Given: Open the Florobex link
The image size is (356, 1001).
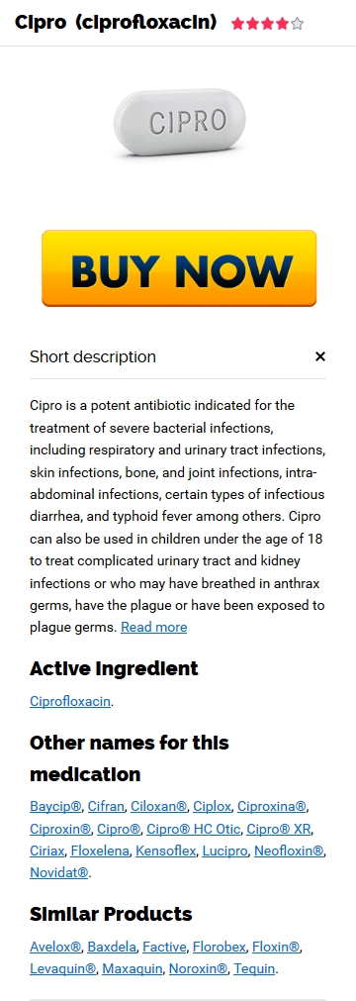Looking at the screenshot, I should 220,947.
